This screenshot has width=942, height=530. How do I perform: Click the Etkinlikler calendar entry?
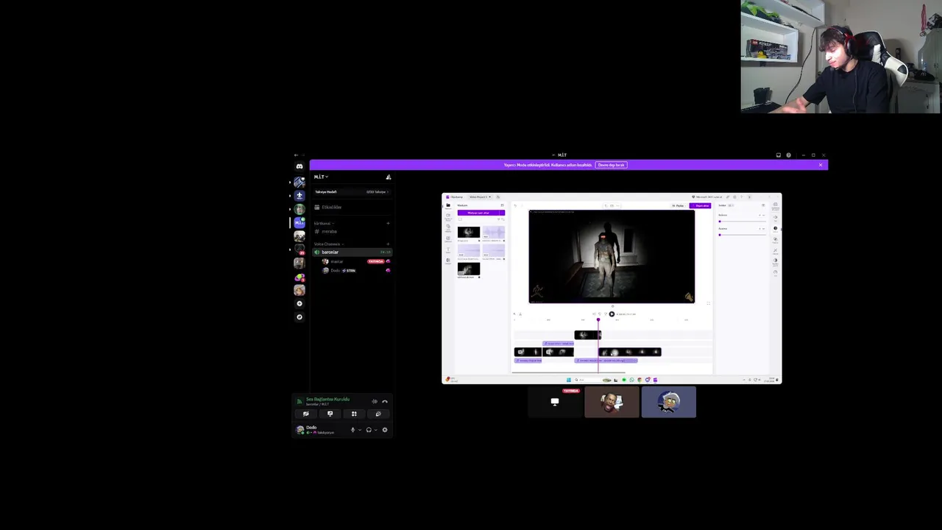click(x=331, y=207)
